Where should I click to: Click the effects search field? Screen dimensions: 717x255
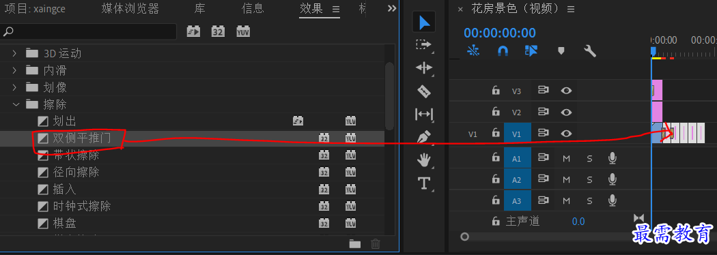tap(88, 31)
